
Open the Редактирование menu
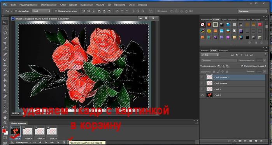pyautogui.click(x=29, y=5)
